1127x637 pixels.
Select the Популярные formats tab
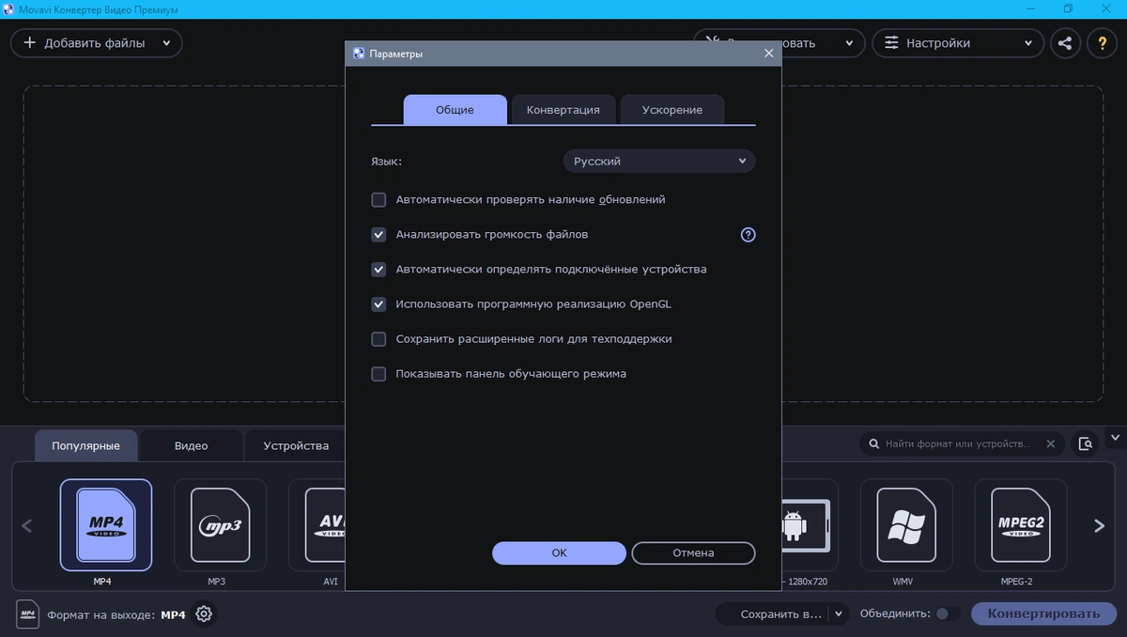pos(85,445)
